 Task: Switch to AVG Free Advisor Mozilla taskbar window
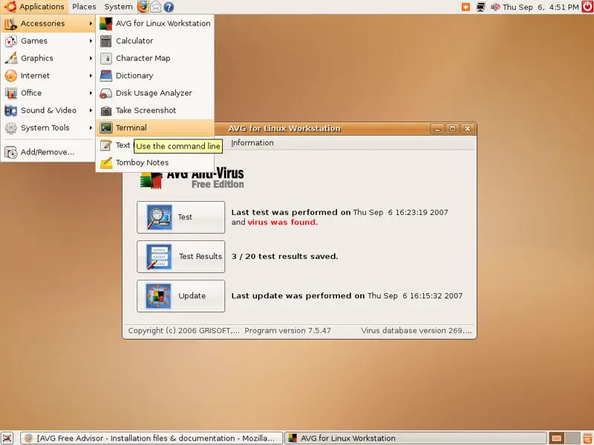(151, 438)
